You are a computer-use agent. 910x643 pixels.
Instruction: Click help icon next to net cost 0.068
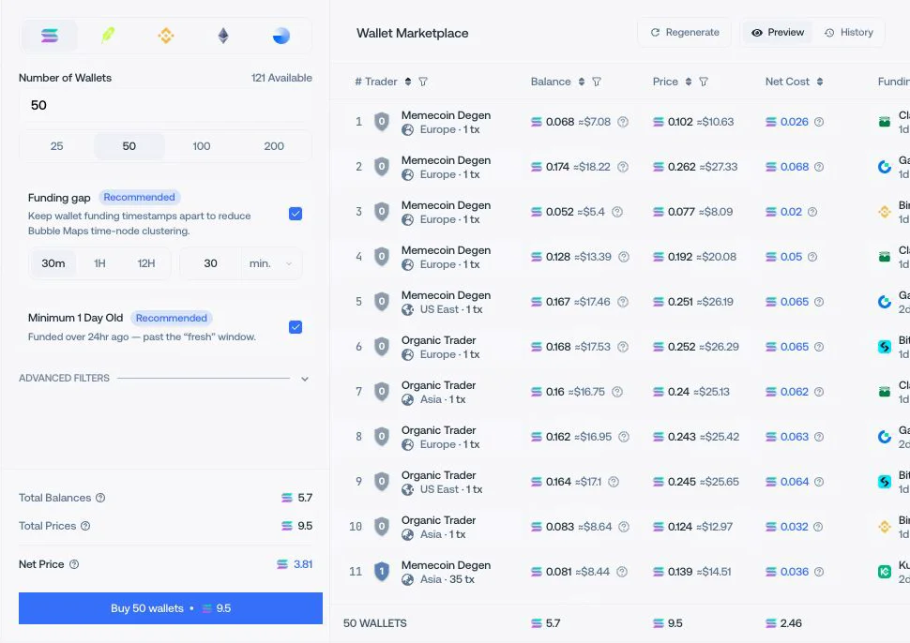(819, 167)
